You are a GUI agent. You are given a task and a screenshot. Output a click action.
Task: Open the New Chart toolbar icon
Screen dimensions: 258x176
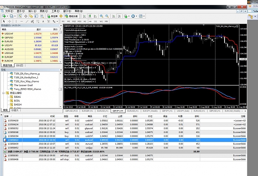click(4, 16)
